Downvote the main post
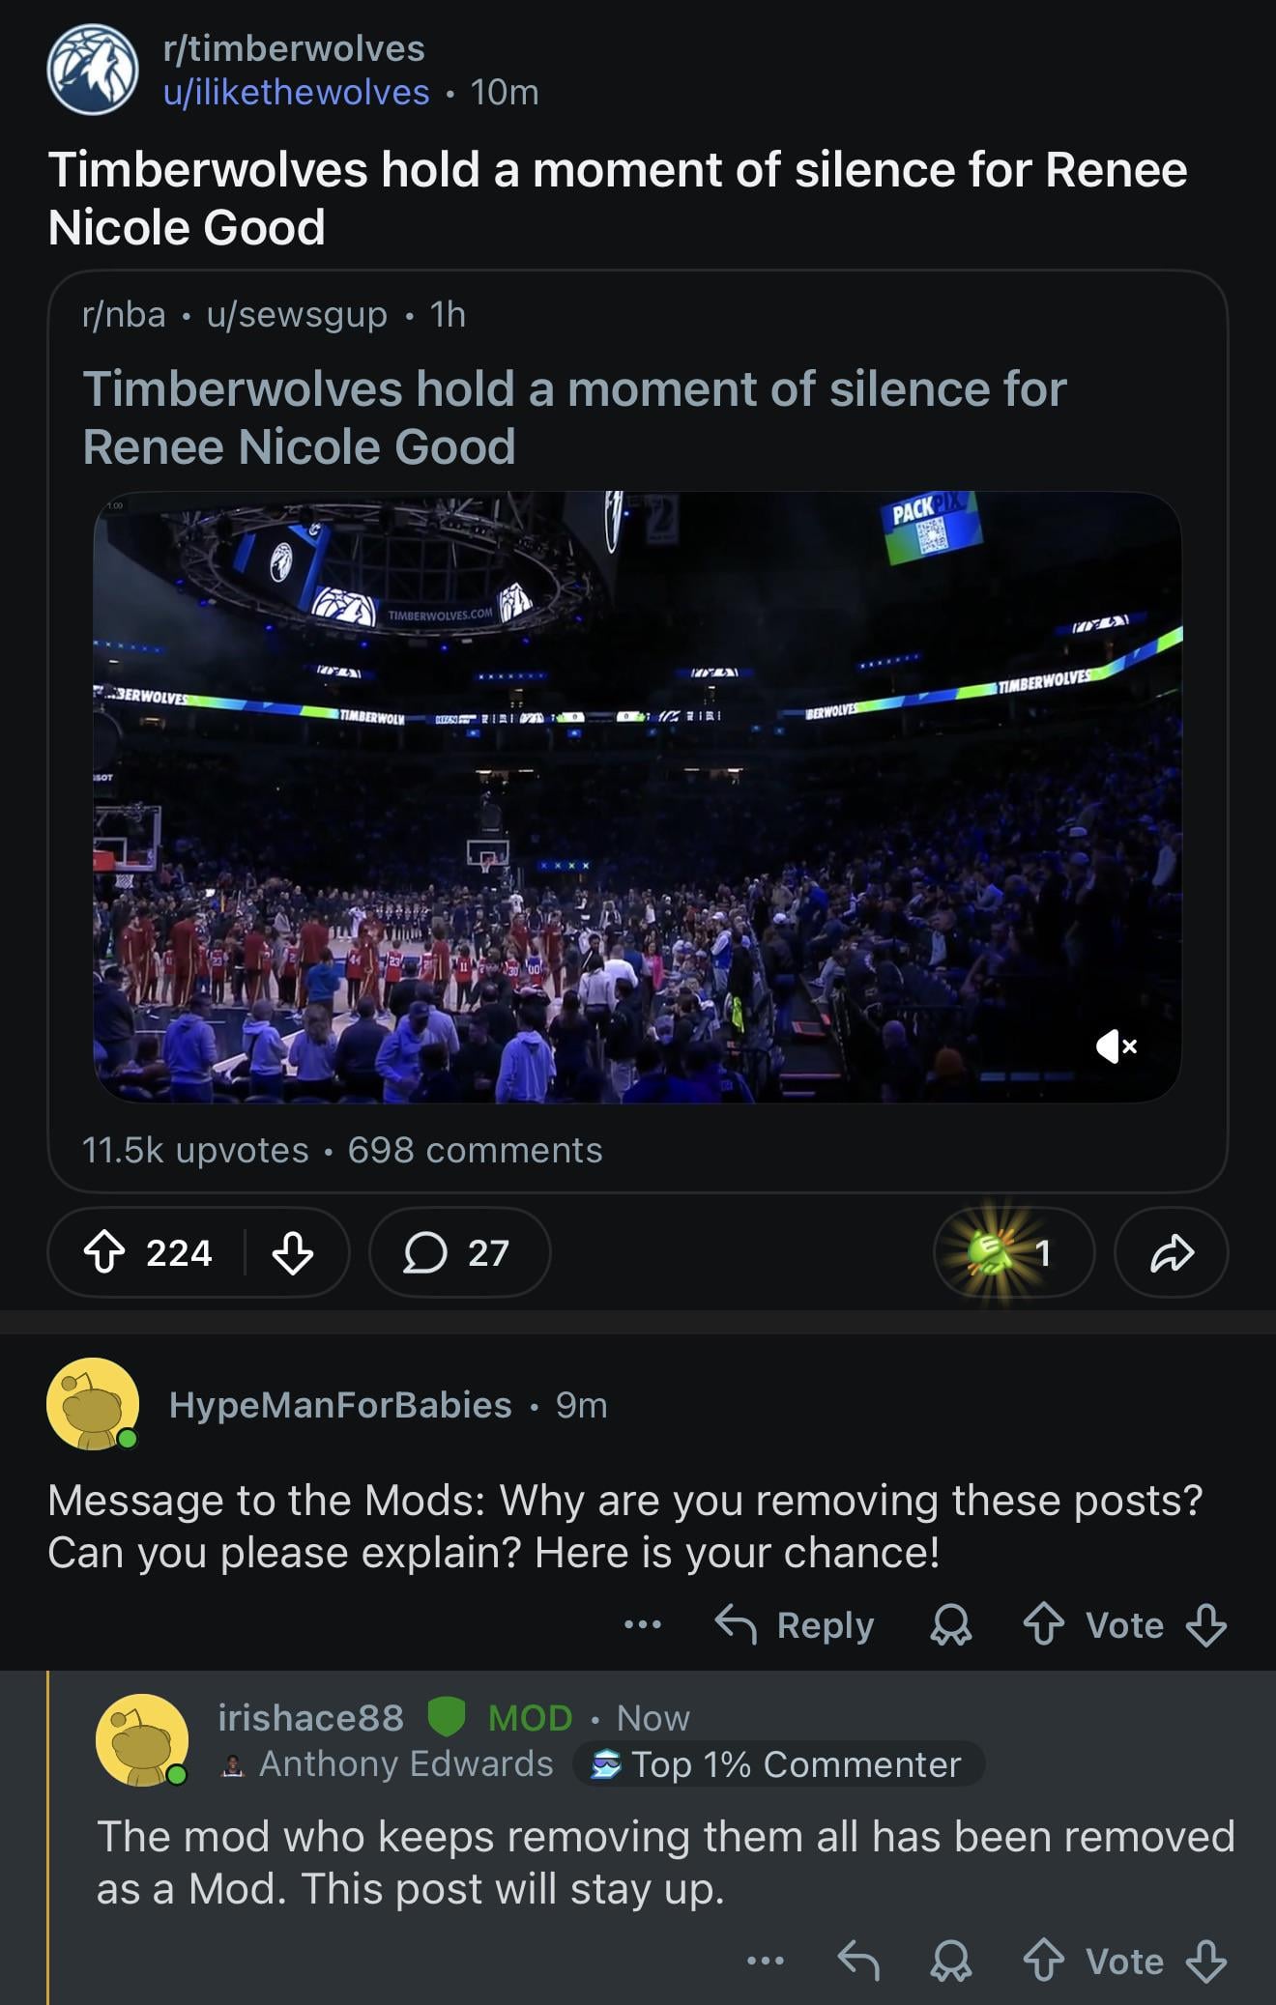 coord(292,1253)
